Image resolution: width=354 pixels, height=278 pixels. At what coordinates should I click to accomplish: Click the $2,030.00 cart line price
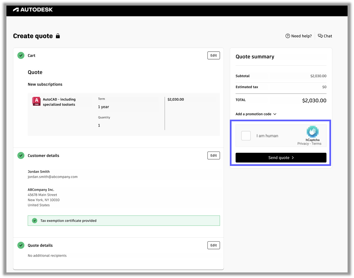coord(176,99)
